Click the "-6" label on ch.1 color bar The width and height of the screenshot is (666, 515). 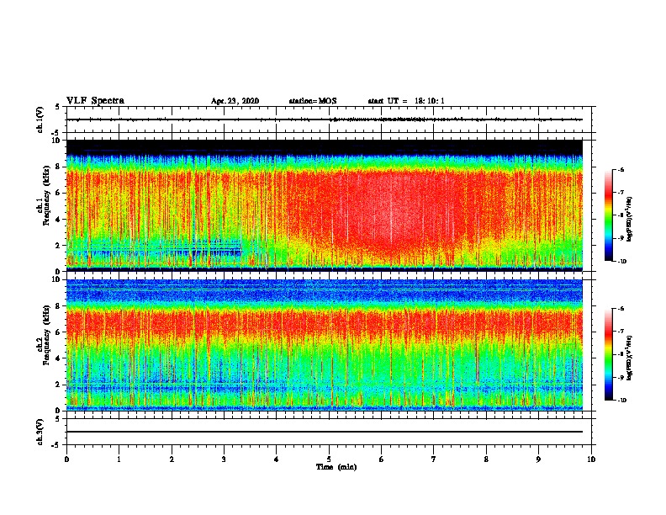[x=621, y=169]
